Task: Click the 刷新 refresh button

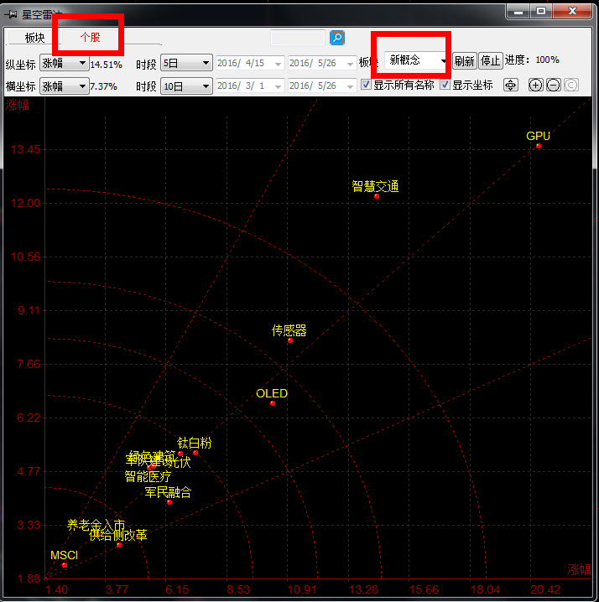Action: pyautogui.click(x=464, y=60)
